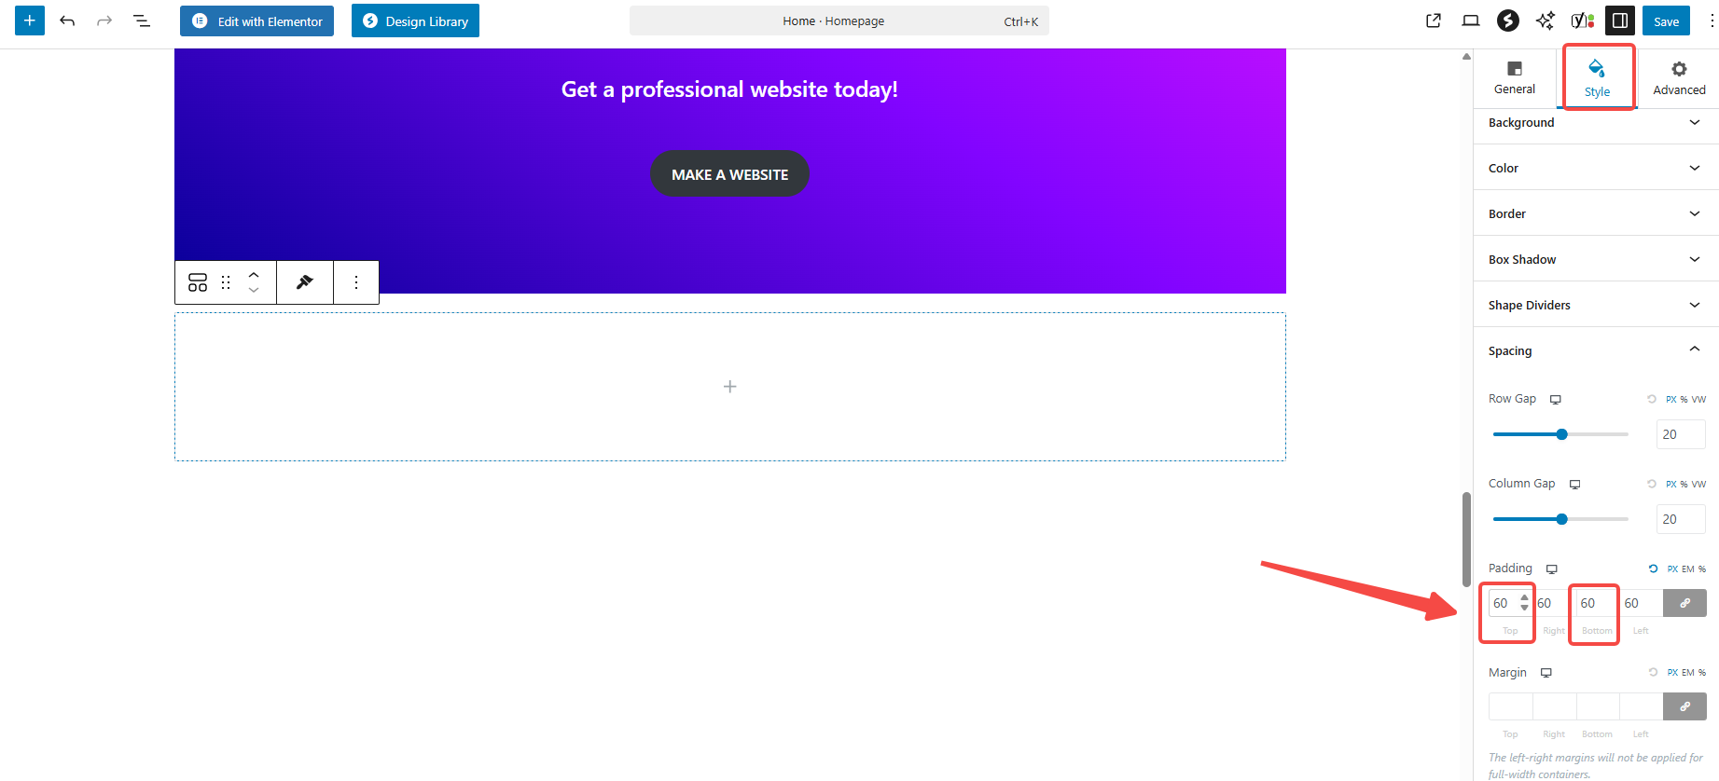The width and height of the screenshot is (1719, 781).
Task: Set Padding unit to percent
Action: 1702,569
